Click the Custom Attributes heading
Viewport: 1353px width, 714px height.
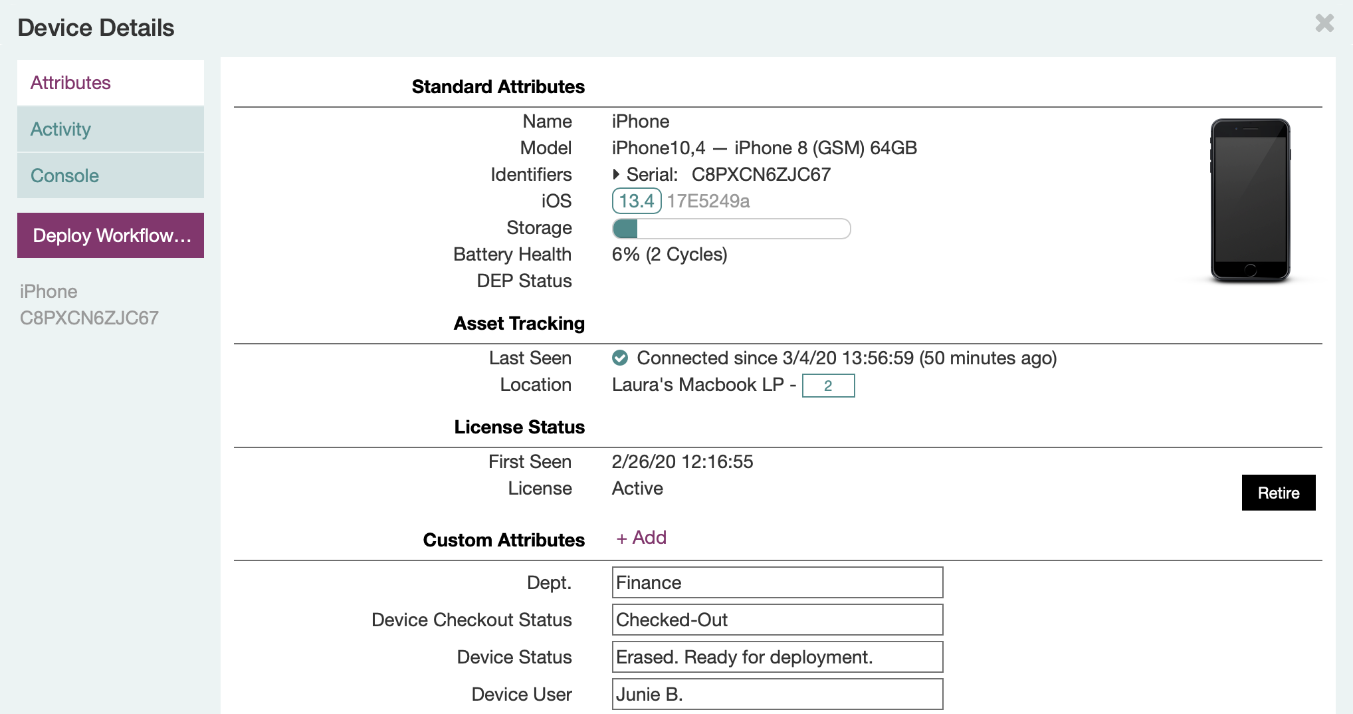tap(504, 540)
